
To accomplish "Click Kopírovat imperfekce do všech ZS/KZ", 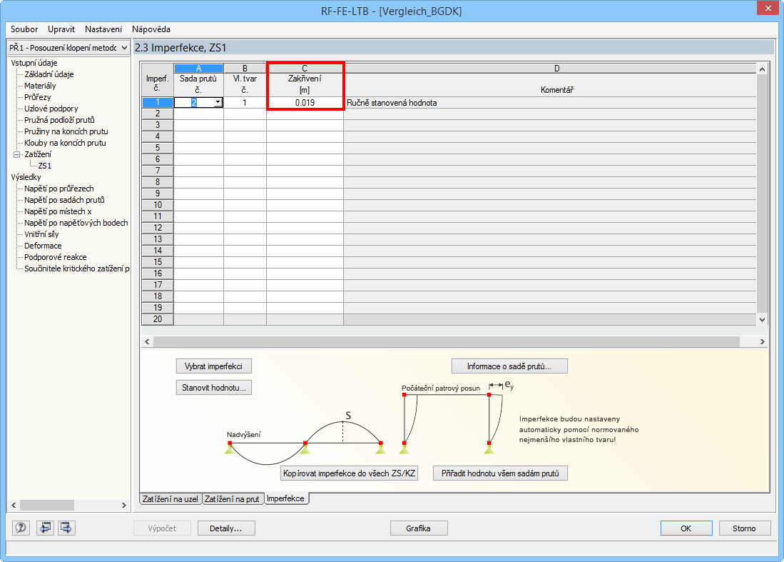I will 349,473.
